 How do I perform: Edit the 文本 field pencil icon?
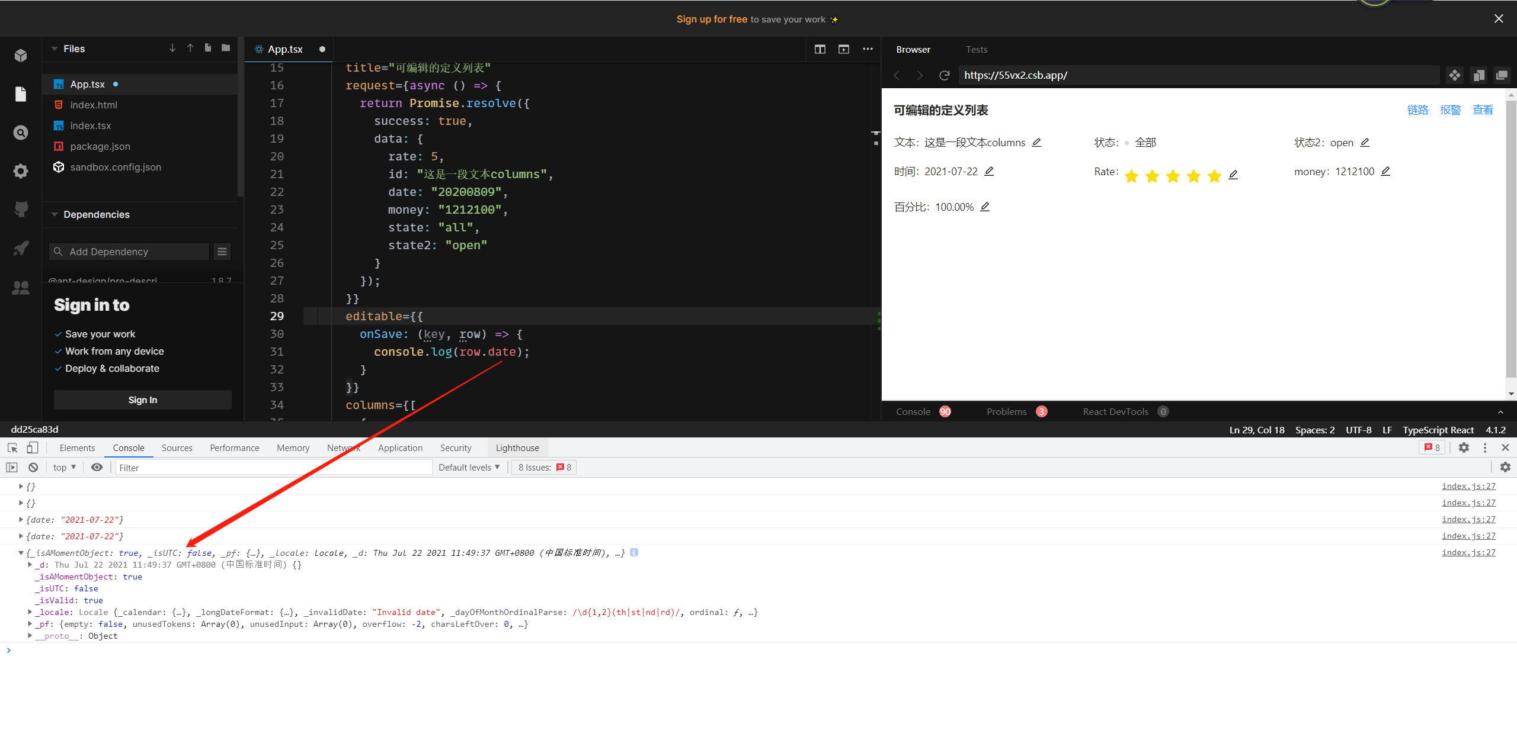(1036, 142)
